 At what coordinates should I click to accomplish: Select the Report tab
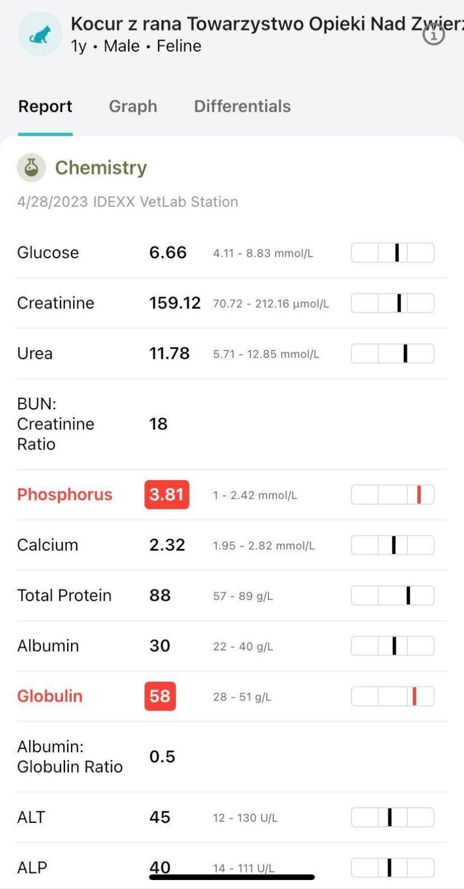click(45, 106)
